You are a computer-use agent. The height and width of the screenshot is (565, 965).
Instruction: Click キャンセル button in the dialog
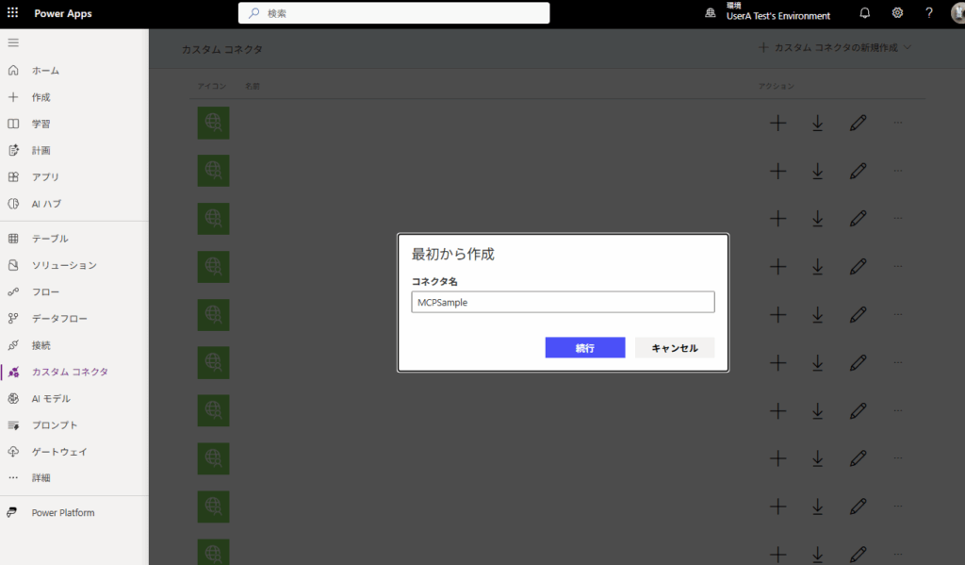(x=675, y=347)
